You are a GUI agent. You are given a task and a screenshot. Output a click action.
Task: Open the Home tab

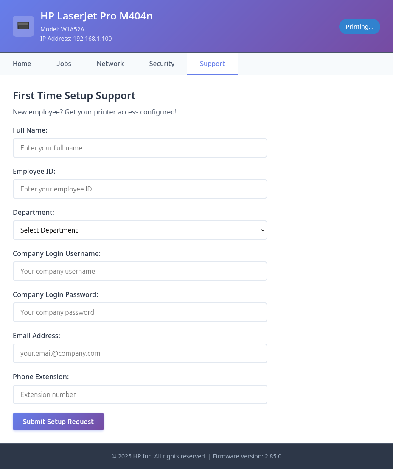(22, 64)
